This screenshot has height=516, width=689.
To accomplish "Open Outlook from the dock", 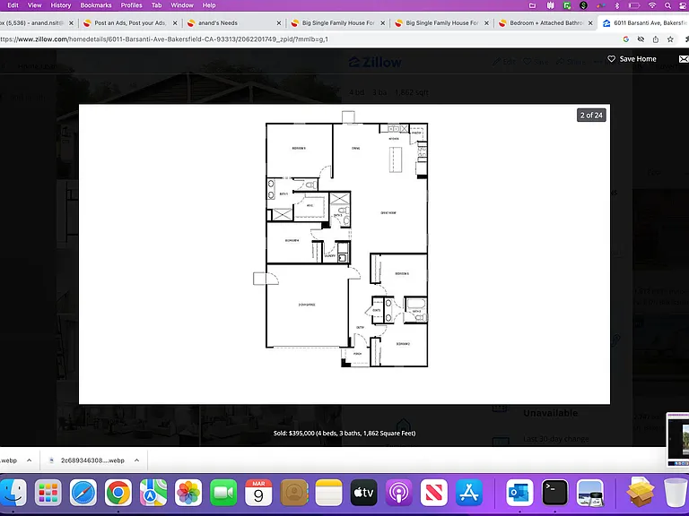I will pyautogui.click(x=519, y=493).
